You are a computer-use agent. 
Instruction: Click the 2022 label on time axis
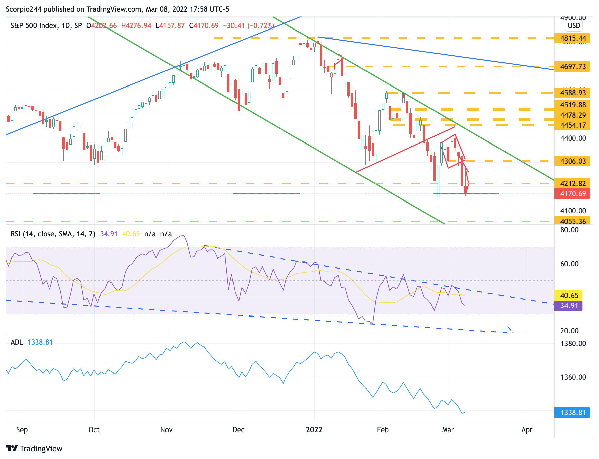point(314,430)
